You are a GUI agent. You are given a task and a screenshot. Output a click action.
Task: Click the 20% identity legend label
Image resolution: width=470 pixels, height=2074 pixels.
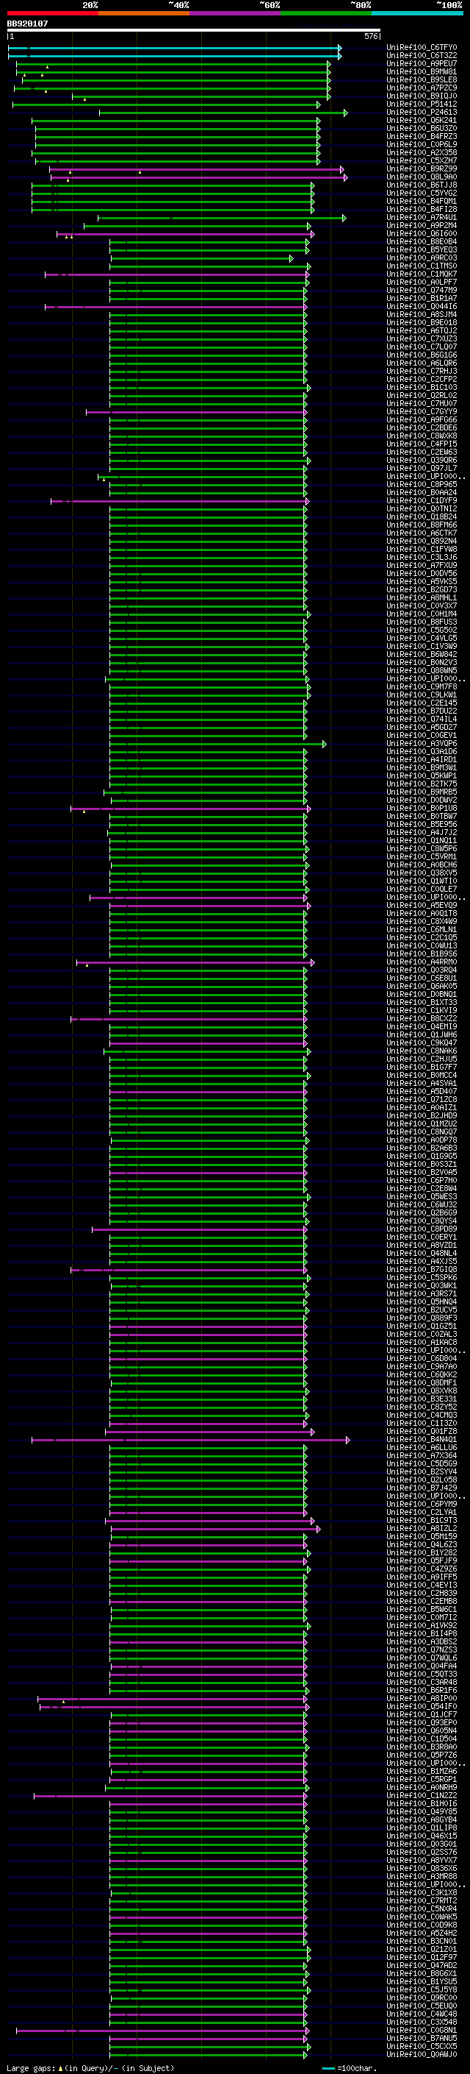90,5
